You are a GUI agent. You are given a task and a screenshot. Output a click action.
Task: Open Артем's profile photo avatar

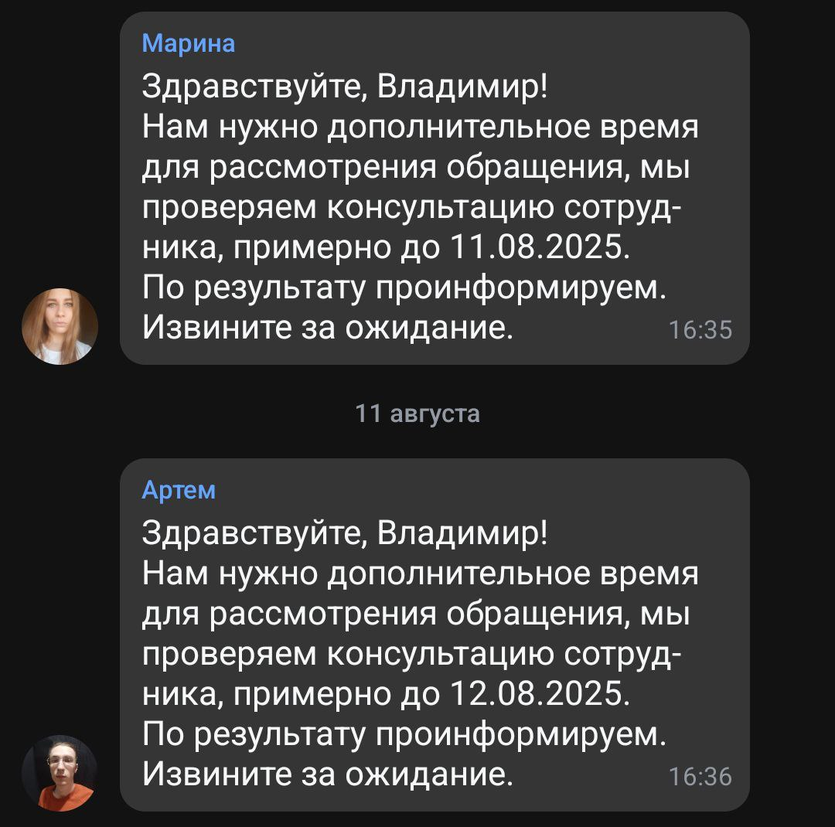pos(60,773)
